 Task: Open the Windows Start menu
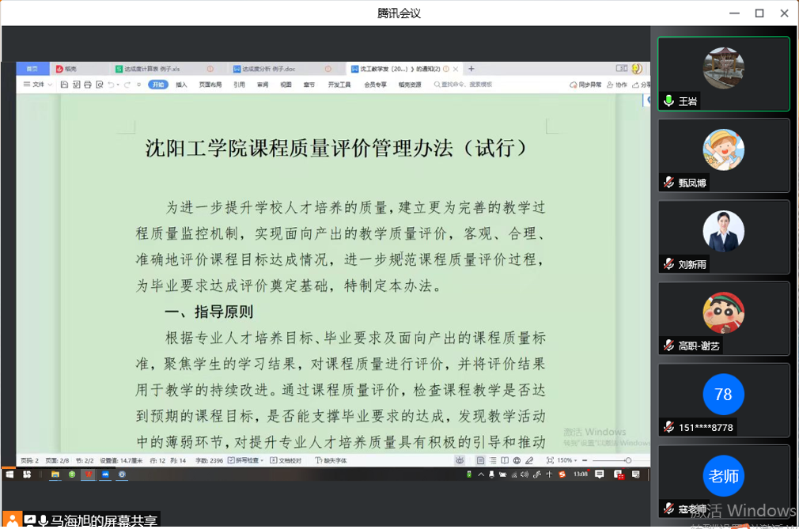pos(9,474)
